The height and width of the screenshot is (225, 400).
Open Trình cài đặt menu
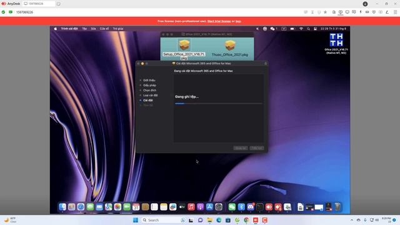(69, 29)
